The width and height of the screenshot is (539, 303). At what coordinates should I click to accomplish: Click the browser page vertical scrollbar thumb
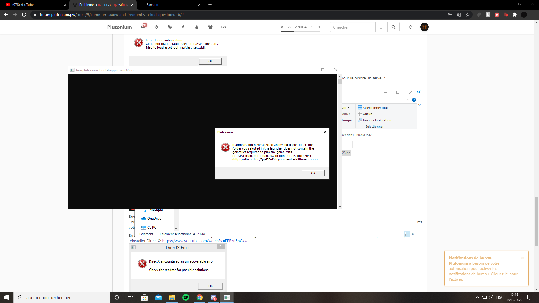536,222
